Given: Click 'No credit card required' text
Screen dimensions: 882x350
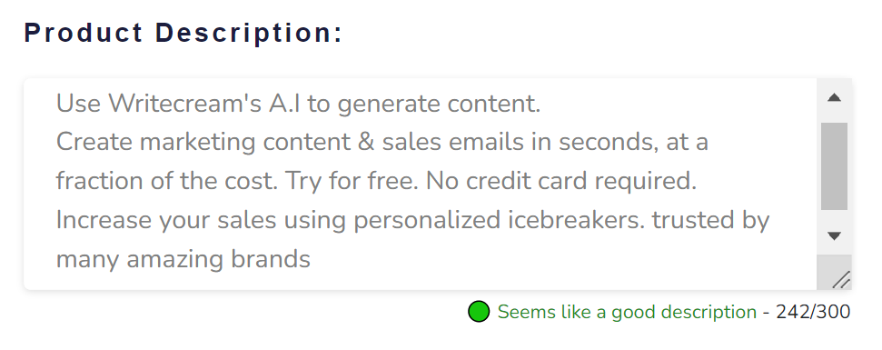Looking at the screenshot, I should 560,181.
